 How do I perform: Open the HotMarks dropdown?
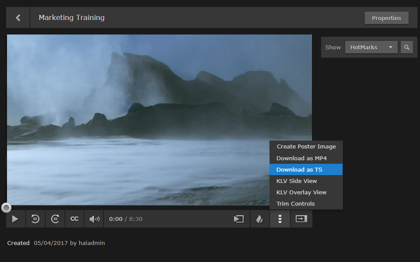(371, 47)
